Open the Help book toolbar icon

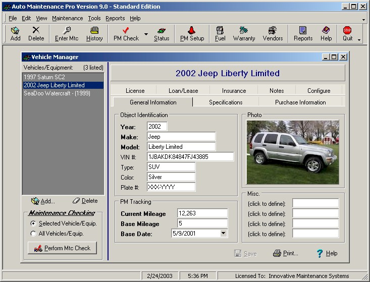pos(326,34)
